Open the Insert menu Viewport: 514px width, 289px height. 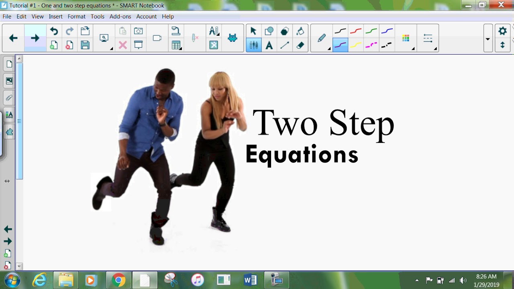(x=55, y=16)
